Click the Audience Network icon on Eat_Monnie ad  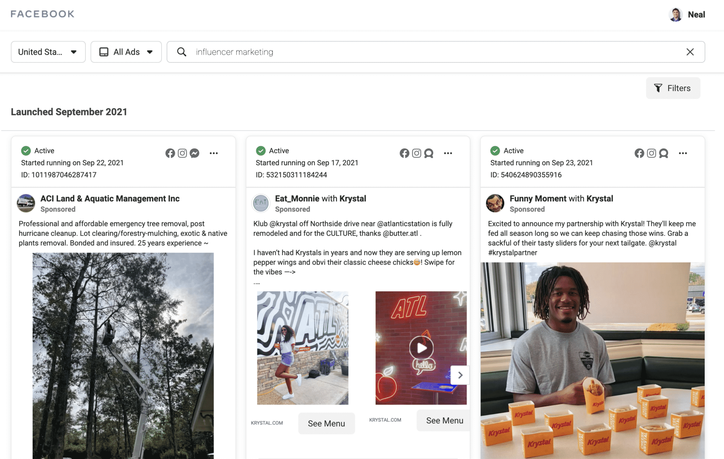pos(429,153)
